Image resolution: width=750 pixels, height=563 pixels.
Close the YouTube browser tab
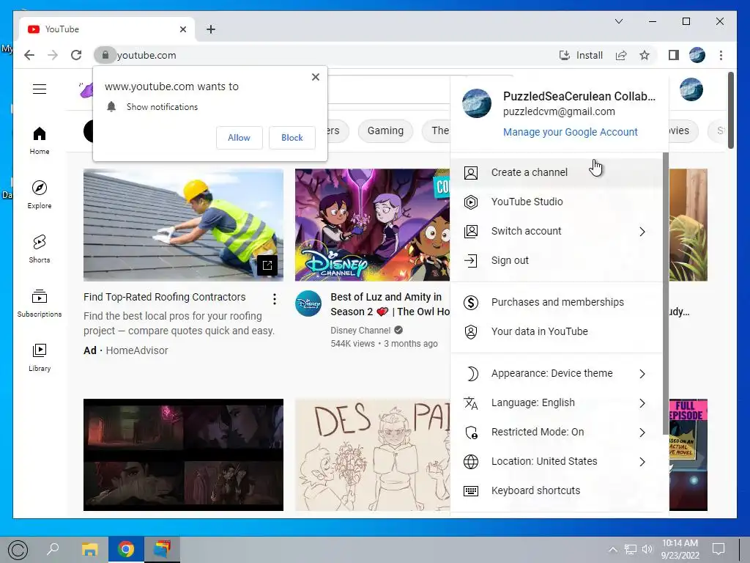[182, 29]
